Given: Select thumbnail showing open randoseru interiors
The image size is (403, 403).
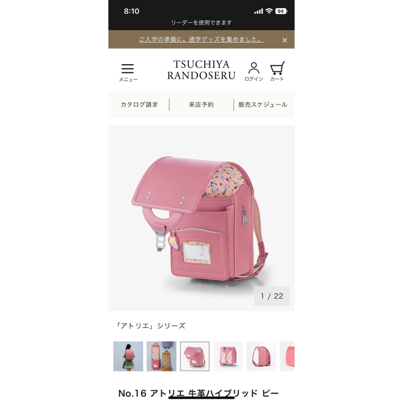Looking at the screenshot, I should (161, 356).
